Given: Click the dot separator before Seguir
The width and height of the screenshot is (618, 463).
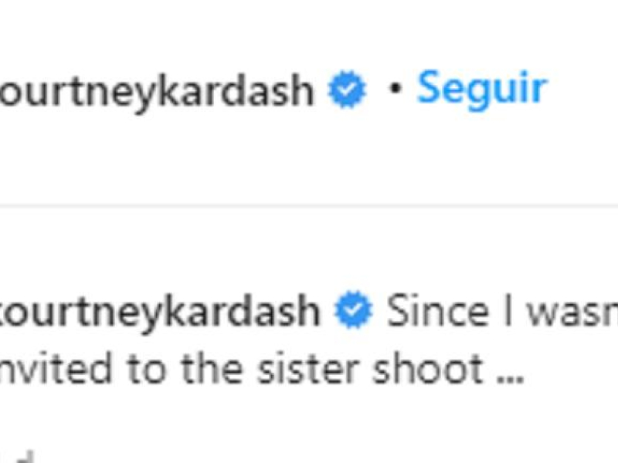Looking at the screenshot, I should pyautogui.click(x=395, y=89).
